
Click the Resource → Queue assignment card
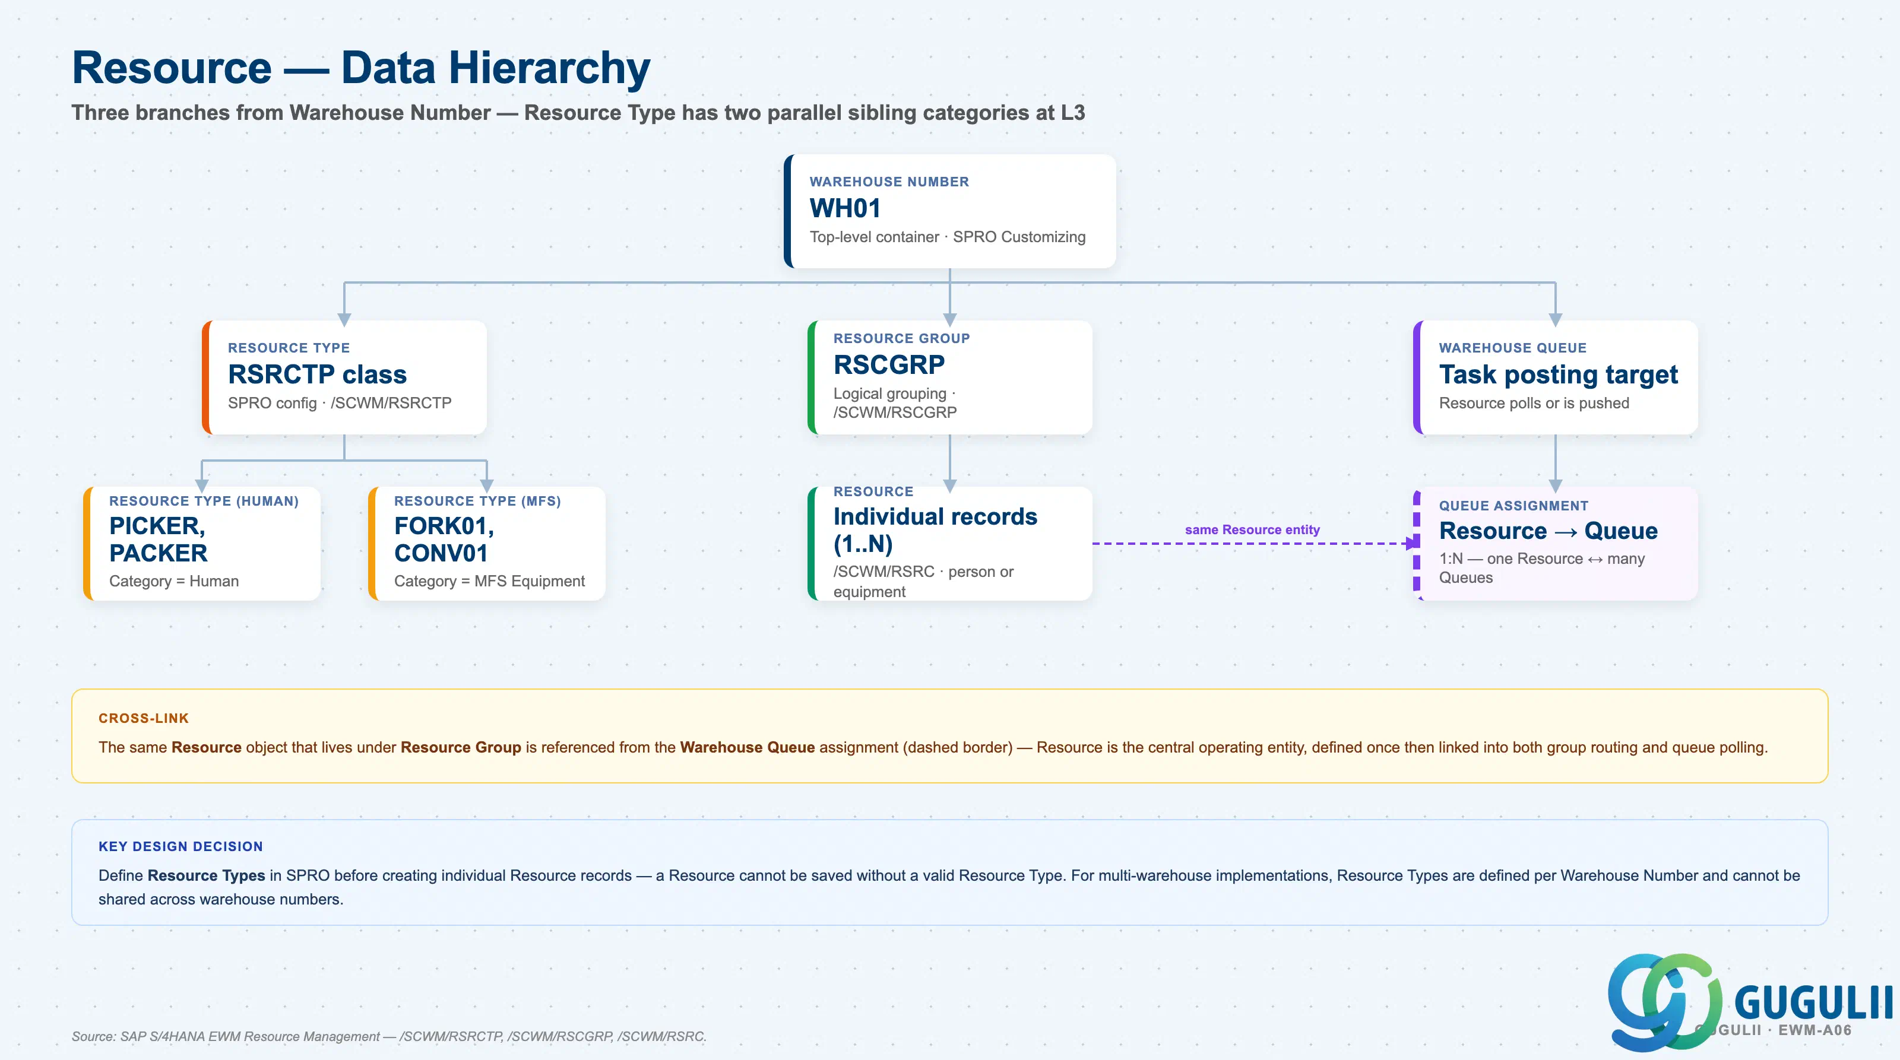[1556, 543]
